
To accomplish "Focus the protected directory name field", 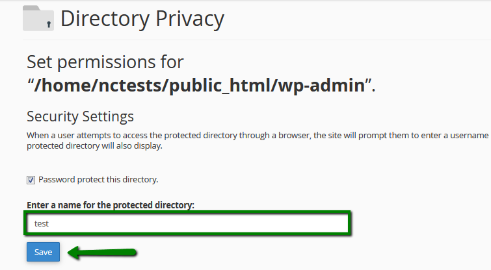I will (x=189, y=223).
